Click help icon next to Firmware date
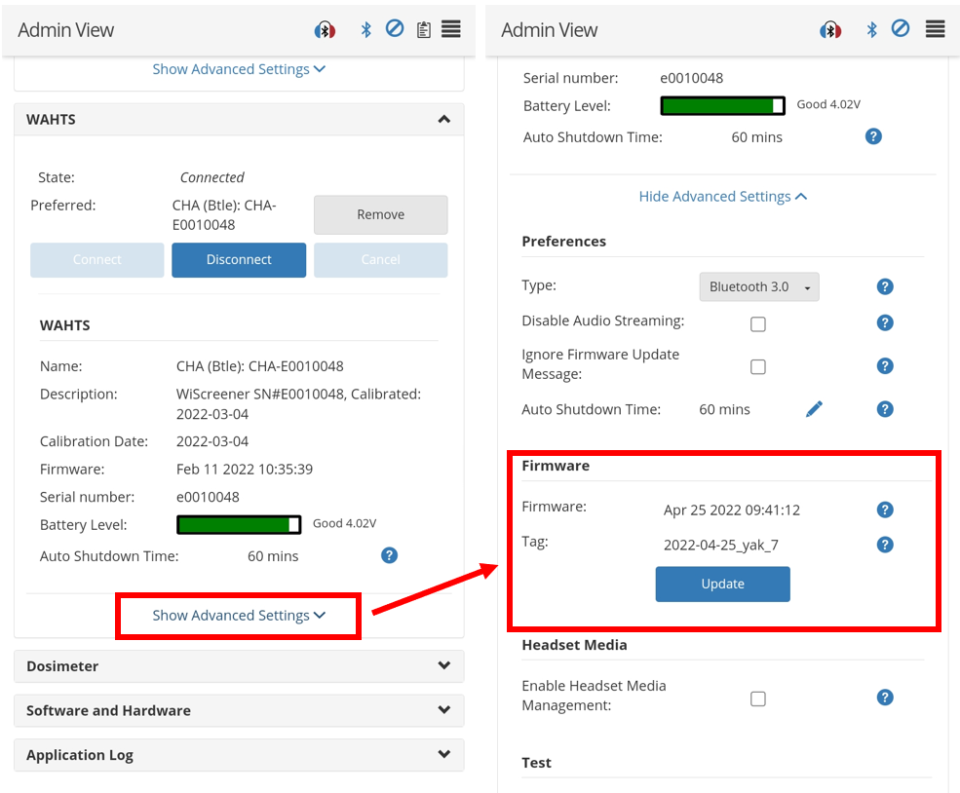This screenshot has width=960, height=793. tap(884, 510)
